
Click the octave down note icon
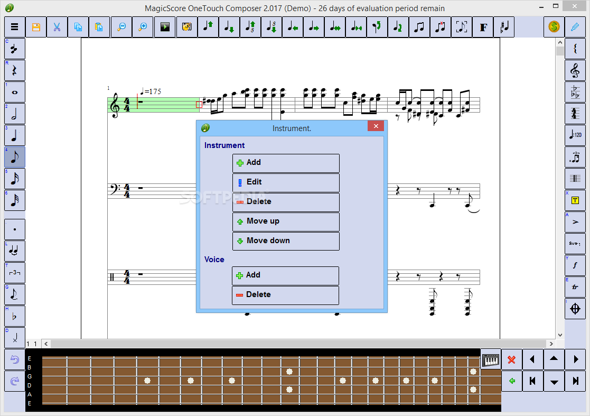pyautogui.click(x=271, y=27)
